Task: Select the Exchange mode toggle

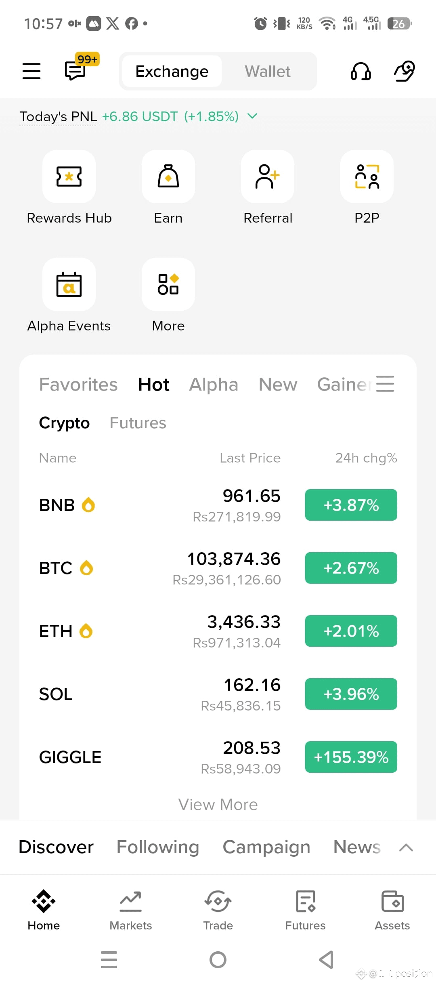Action: point(172,71)
